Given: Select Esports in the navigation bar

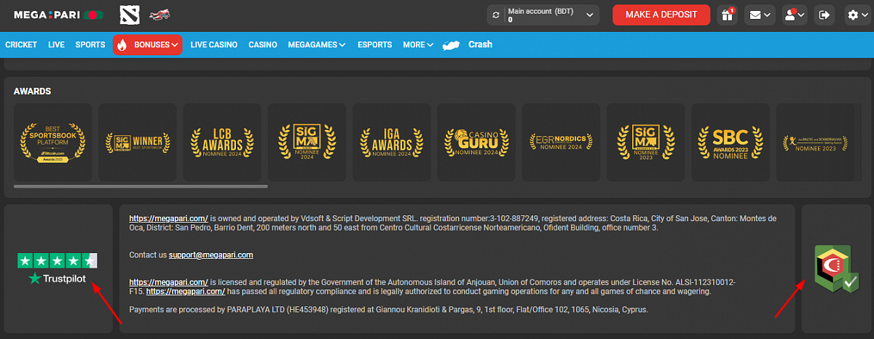Looking at the screenshot, I should click(x=375, y=44).
